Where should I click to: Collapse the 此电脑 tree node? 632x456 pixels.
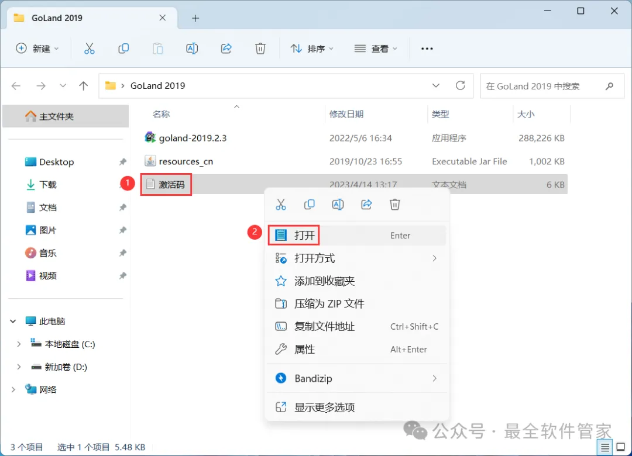point(13,321)
